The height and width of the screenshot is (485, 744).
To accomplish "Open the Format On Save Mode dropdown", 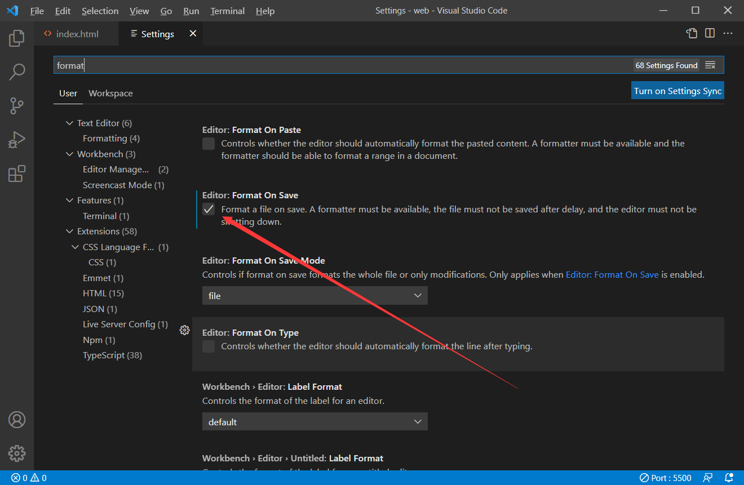I will [x=315, y=296].
